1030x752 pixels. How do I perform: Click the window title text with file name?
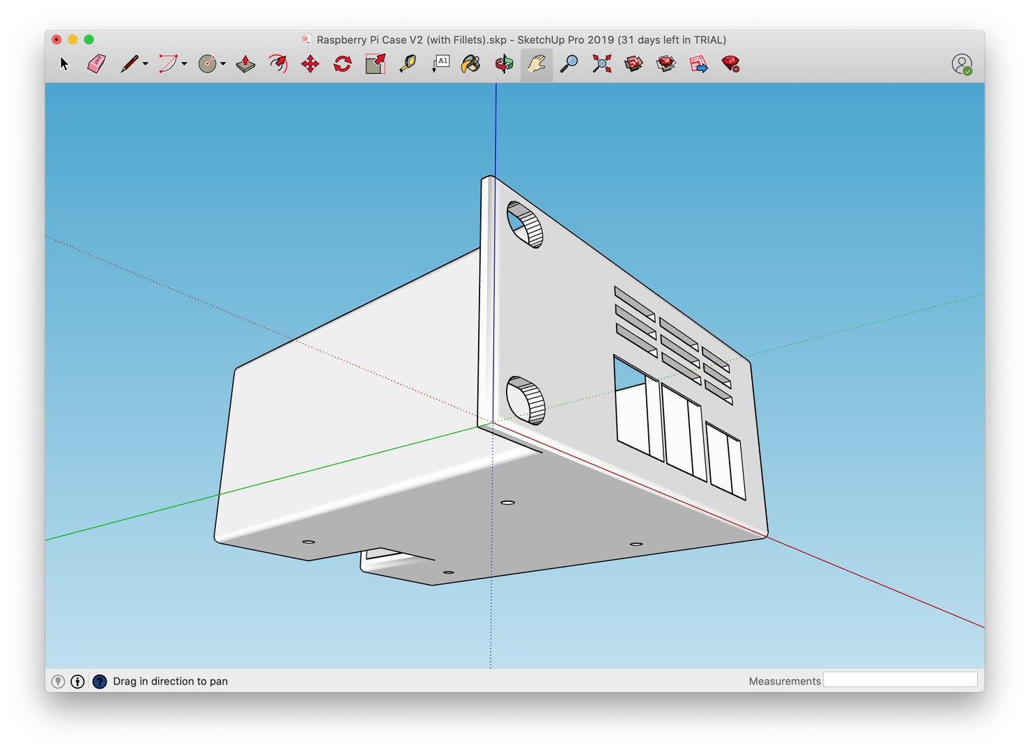(x=521, y=40)
